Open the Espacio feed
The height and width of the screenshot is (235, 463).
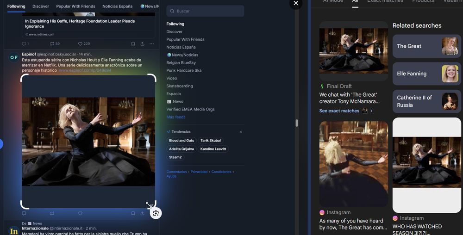(173, 94)
